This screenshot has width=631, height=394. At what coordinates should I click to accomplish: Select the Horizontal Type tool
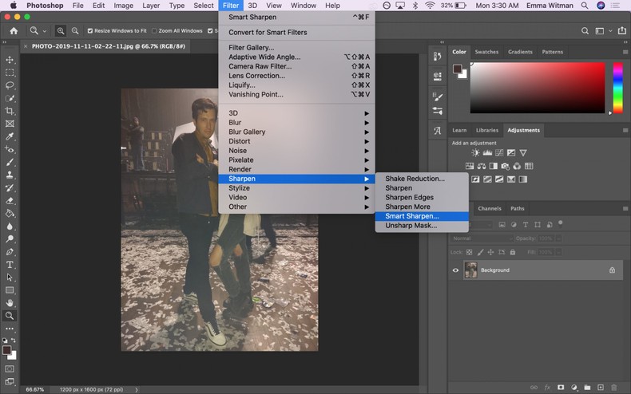tap(10, 265)
